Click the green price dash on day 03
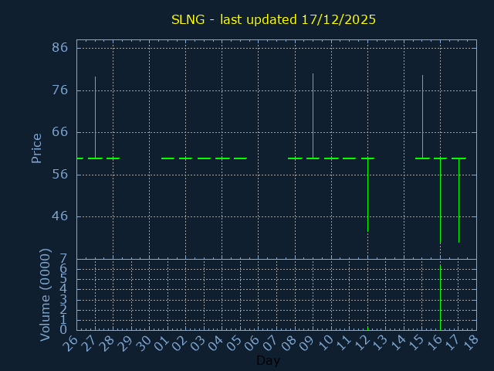The height and width of the screenshot is (371, 494). point(204,158)
